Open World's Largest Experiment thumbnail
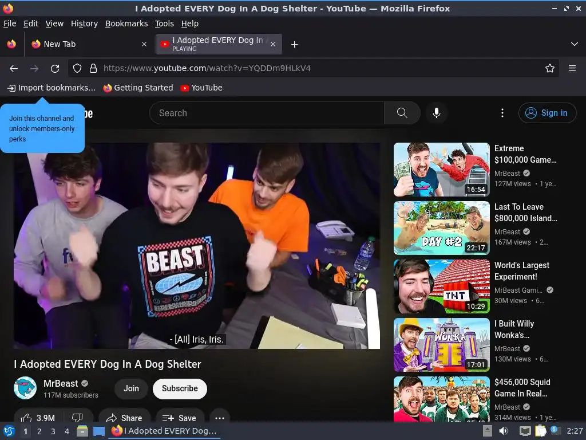The width and height of the screenshot is (586, 440). 441,286
